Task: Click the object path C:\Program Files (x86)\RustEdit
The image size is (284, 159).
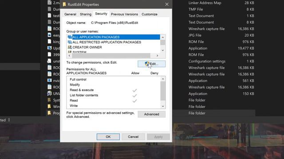Action: pos(114,23)
